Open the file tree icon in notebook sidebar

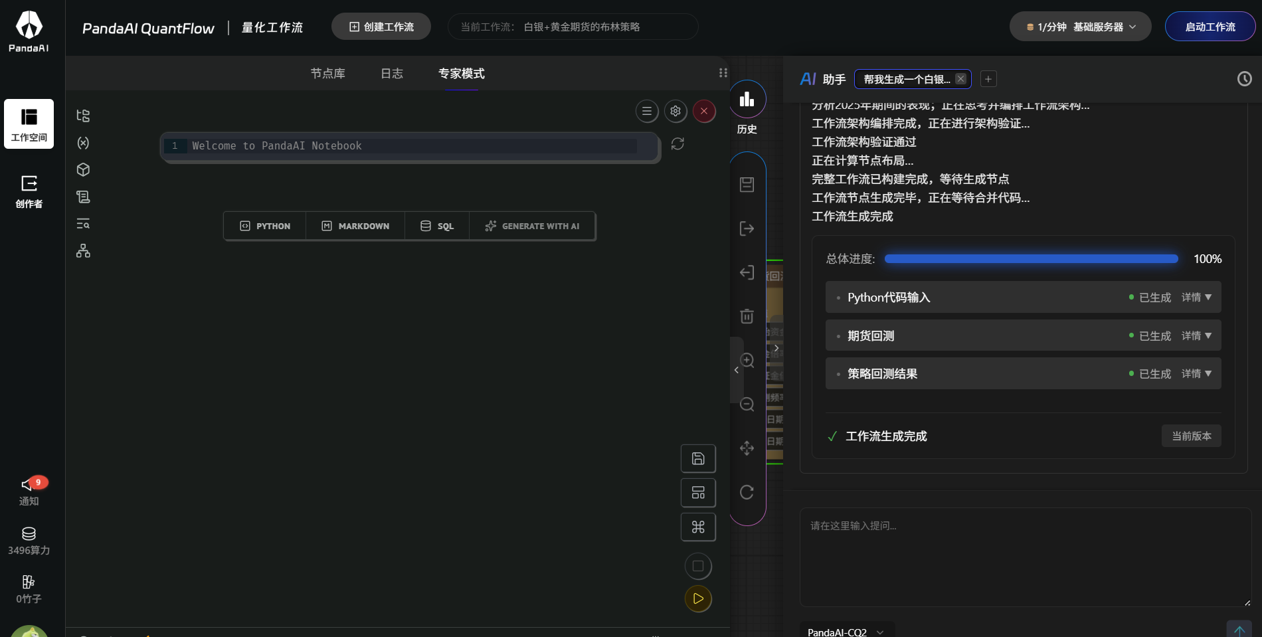(83, 116)
